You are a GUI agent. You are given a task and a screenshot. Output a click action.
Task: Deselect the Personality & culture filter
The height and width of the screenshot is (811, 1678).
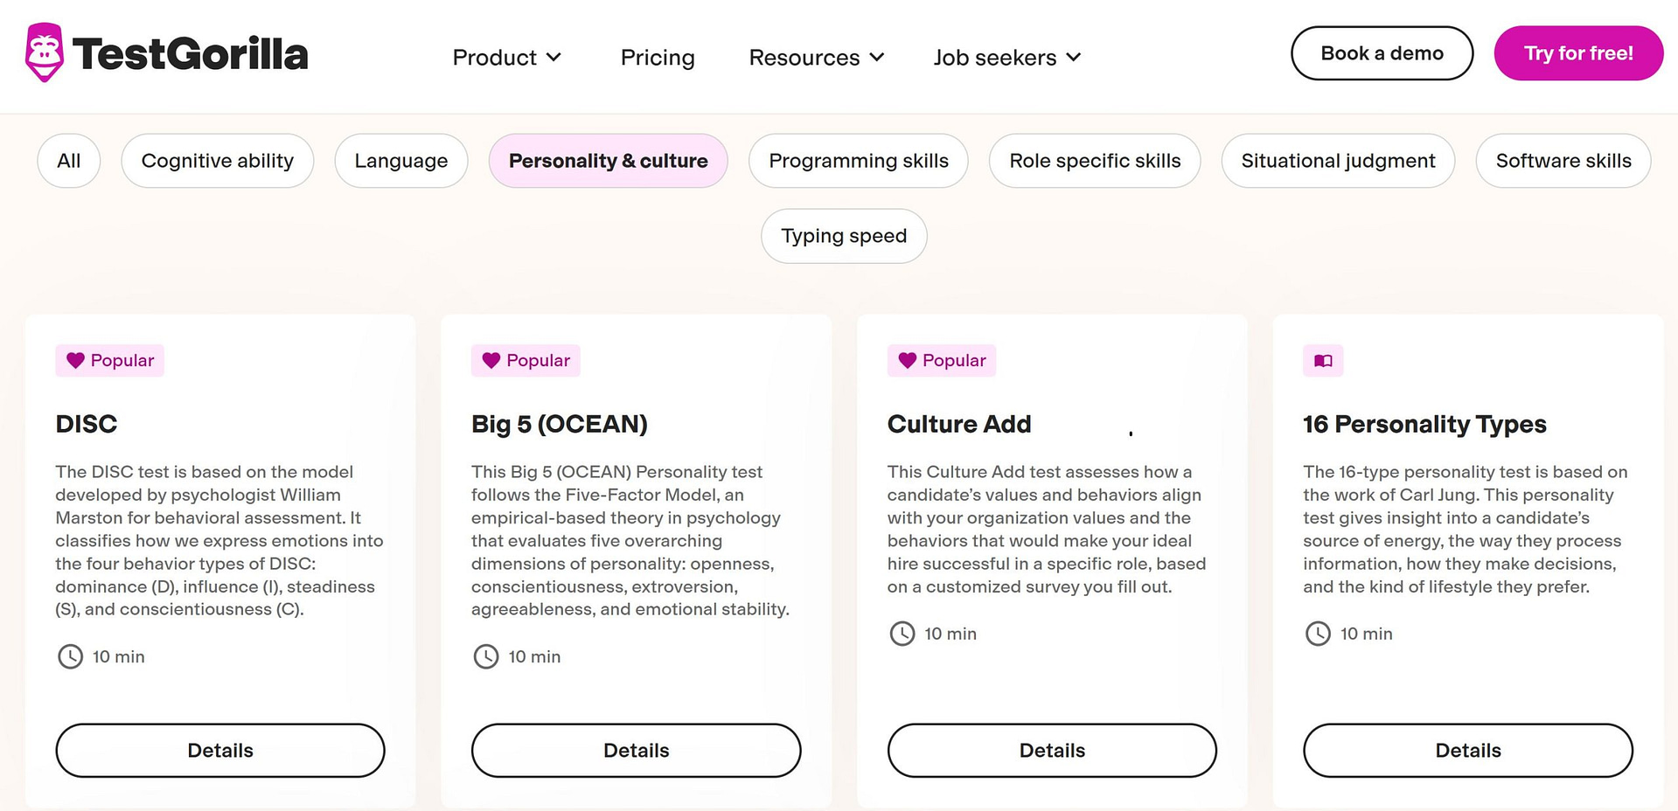point(608,161)
